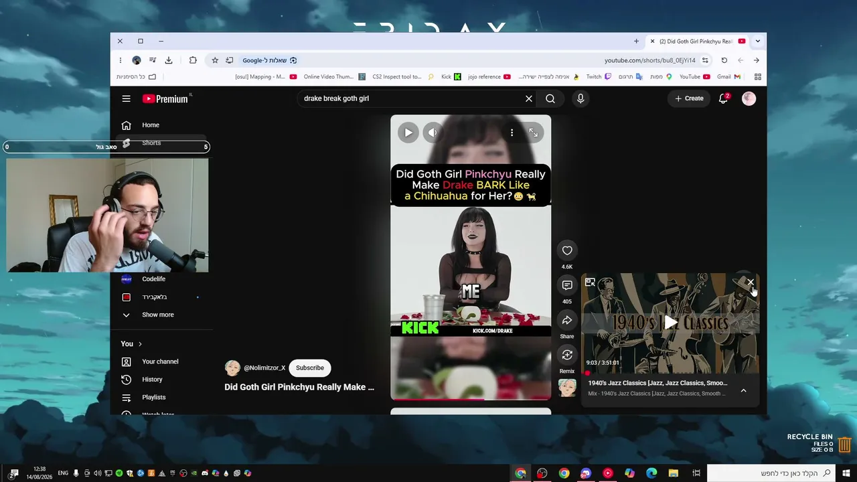The width and height of the screenshot is (857, 482).
Task: Open the Short's three-dot options menu
Action: click(512, 133)
